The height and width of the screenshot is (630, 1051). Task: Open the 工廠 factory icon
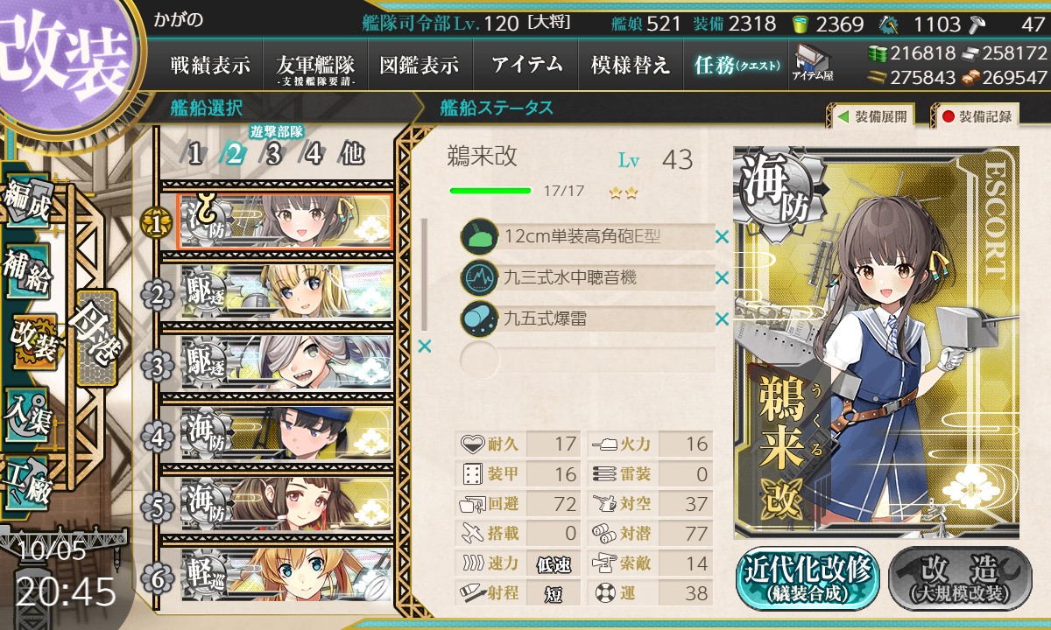coord(28,480)
